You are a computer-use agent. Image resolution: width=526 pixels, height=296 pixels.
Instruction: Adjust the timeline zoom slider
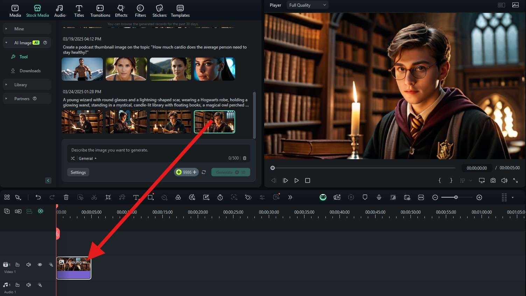click(x=456, y=198)
